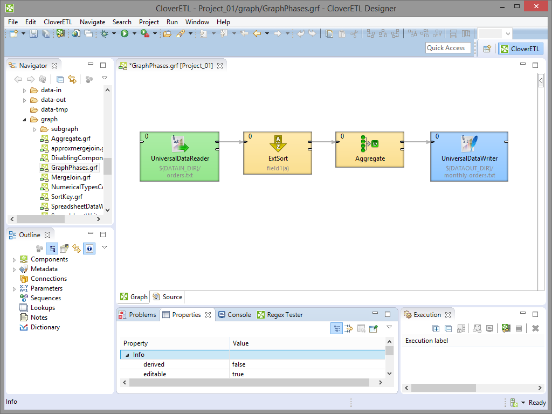Expand the Components node in Outline

coord(15,260)
